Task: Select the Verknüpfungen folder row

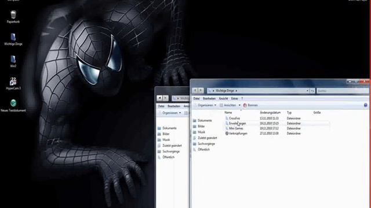Action: (x=277, y=133)
